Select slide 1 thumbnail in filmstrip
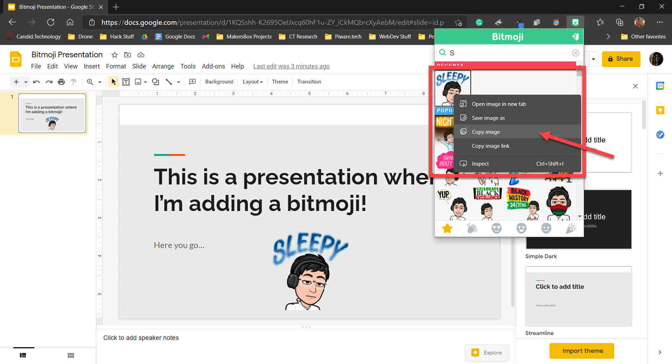Screen dimensions: 672x364 click(52, 113)
